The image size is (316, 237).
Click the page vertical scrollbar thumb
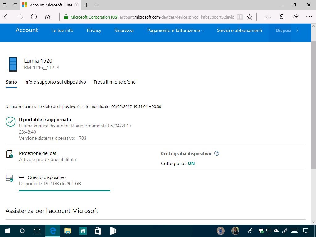click(314, 105)
